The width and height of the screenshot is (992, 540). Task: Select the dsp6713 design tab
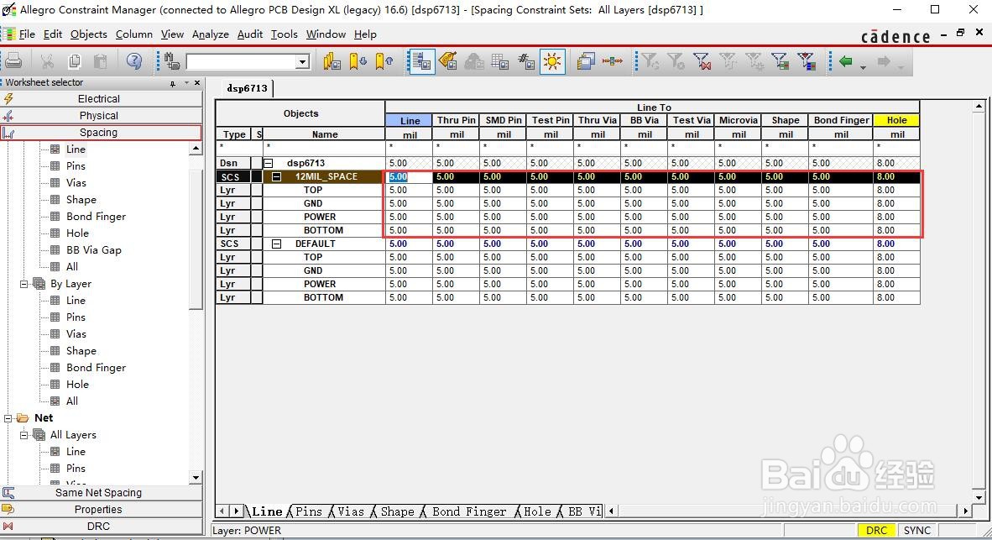pos(248,88)
